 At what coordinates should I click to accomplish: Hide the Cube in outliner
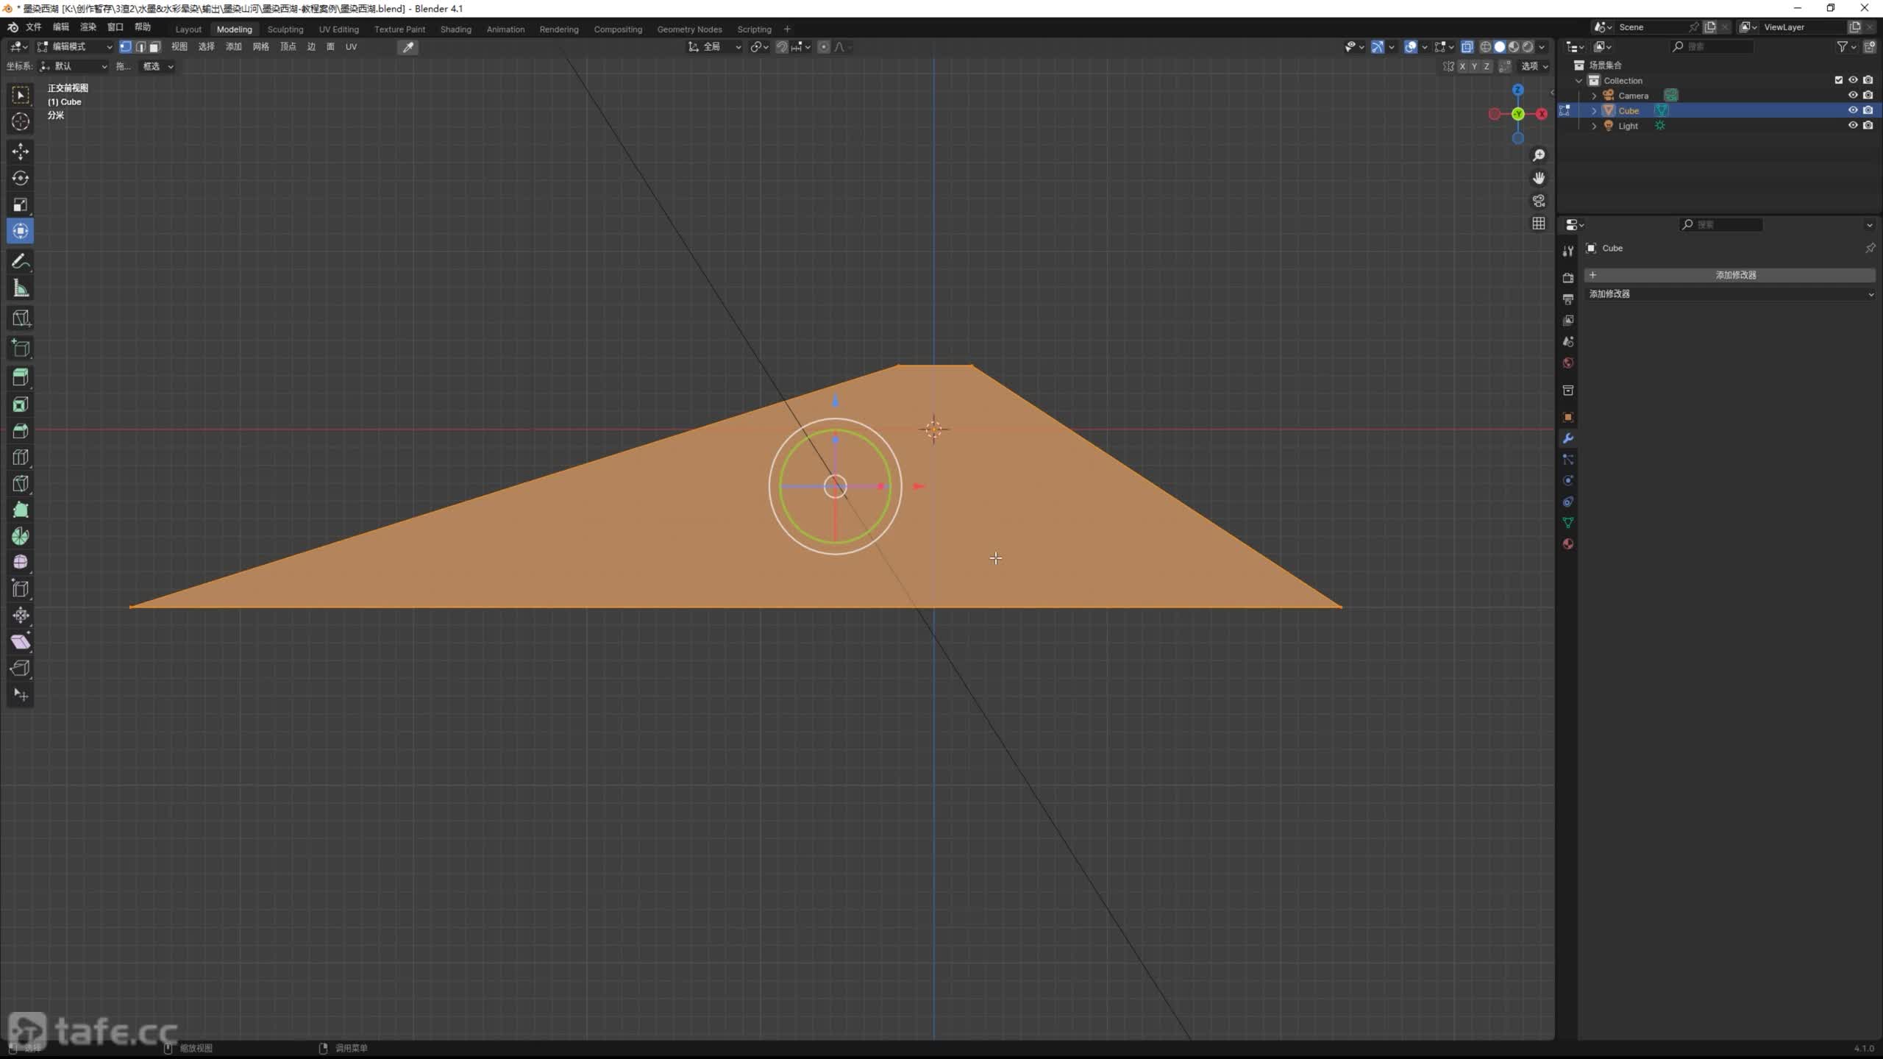tap(1853, 110)
